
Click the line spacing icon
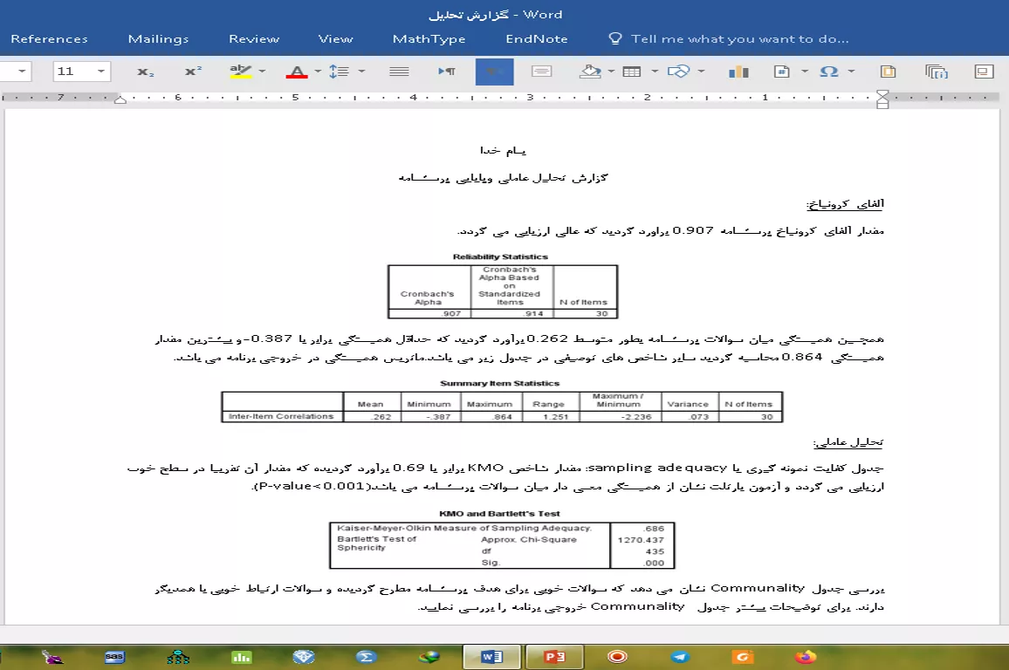339,72
